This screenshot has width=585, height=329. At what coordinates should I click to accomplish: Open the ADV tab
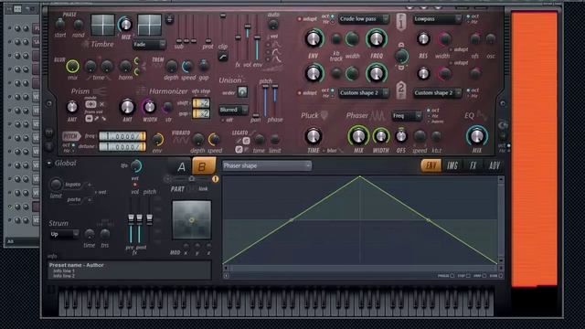[494, 165]
